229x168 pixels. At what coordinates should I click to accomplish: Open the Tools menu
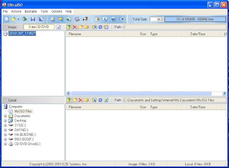click(44, 11)
